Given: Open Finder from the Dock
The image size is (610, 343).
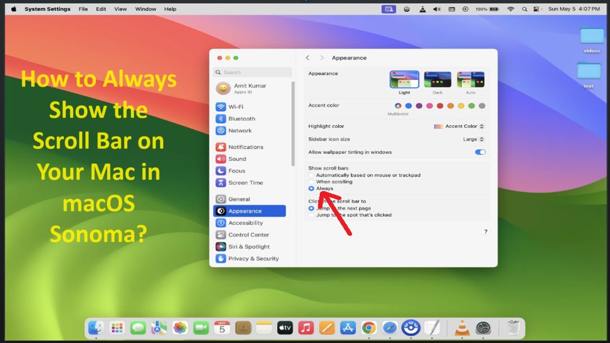Looking at the screenshot, I should coord(97,327).
